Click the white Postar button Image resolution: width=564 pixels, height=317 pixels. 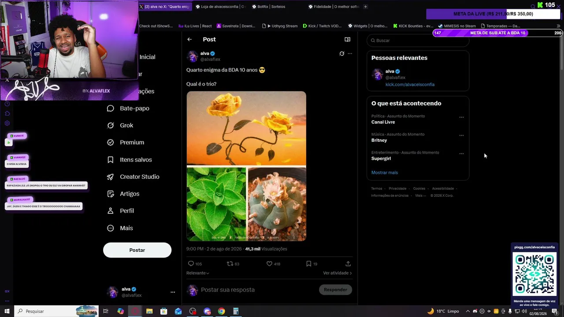click(137, 250)
